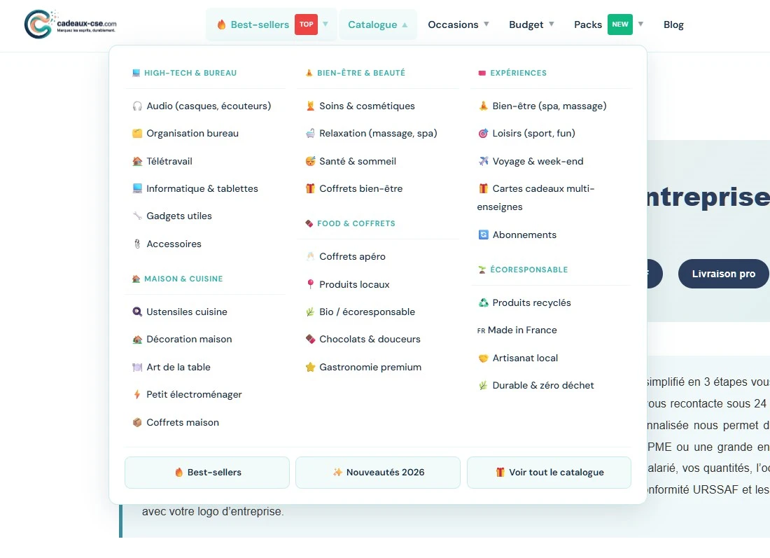770x558 pixels.
Task: Go to the Blog page
Action: click(x=673, y=25)
